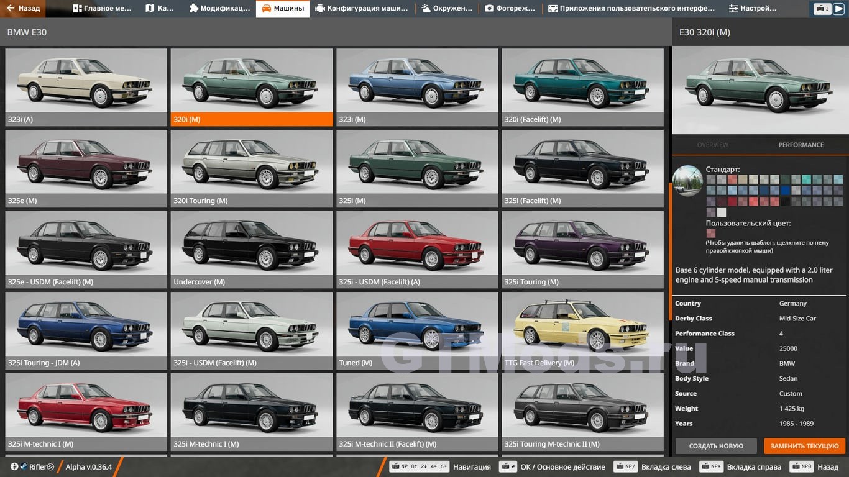849x477 pixels.
Task: Go back using the Назад arrow button
Action: [x=24, y=9]
